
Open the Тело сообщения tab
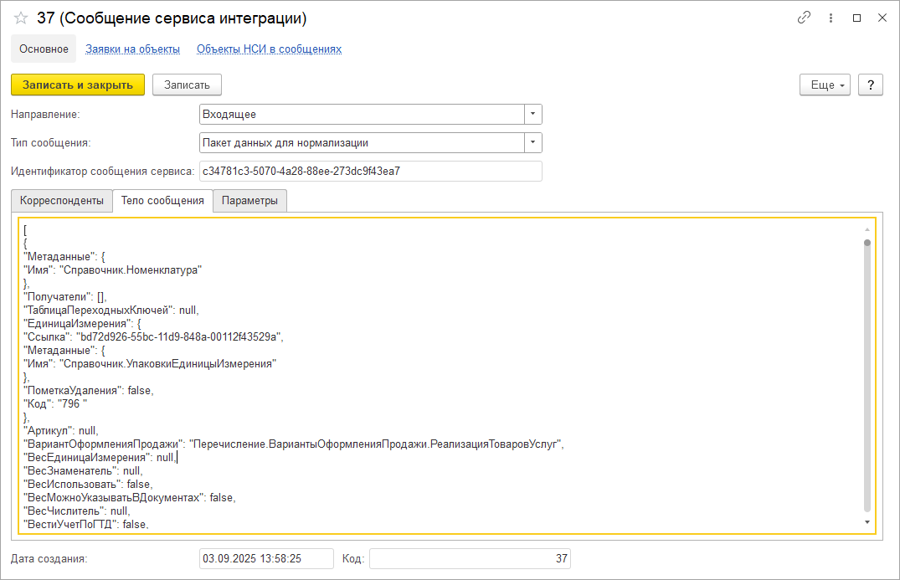[162, 201]
